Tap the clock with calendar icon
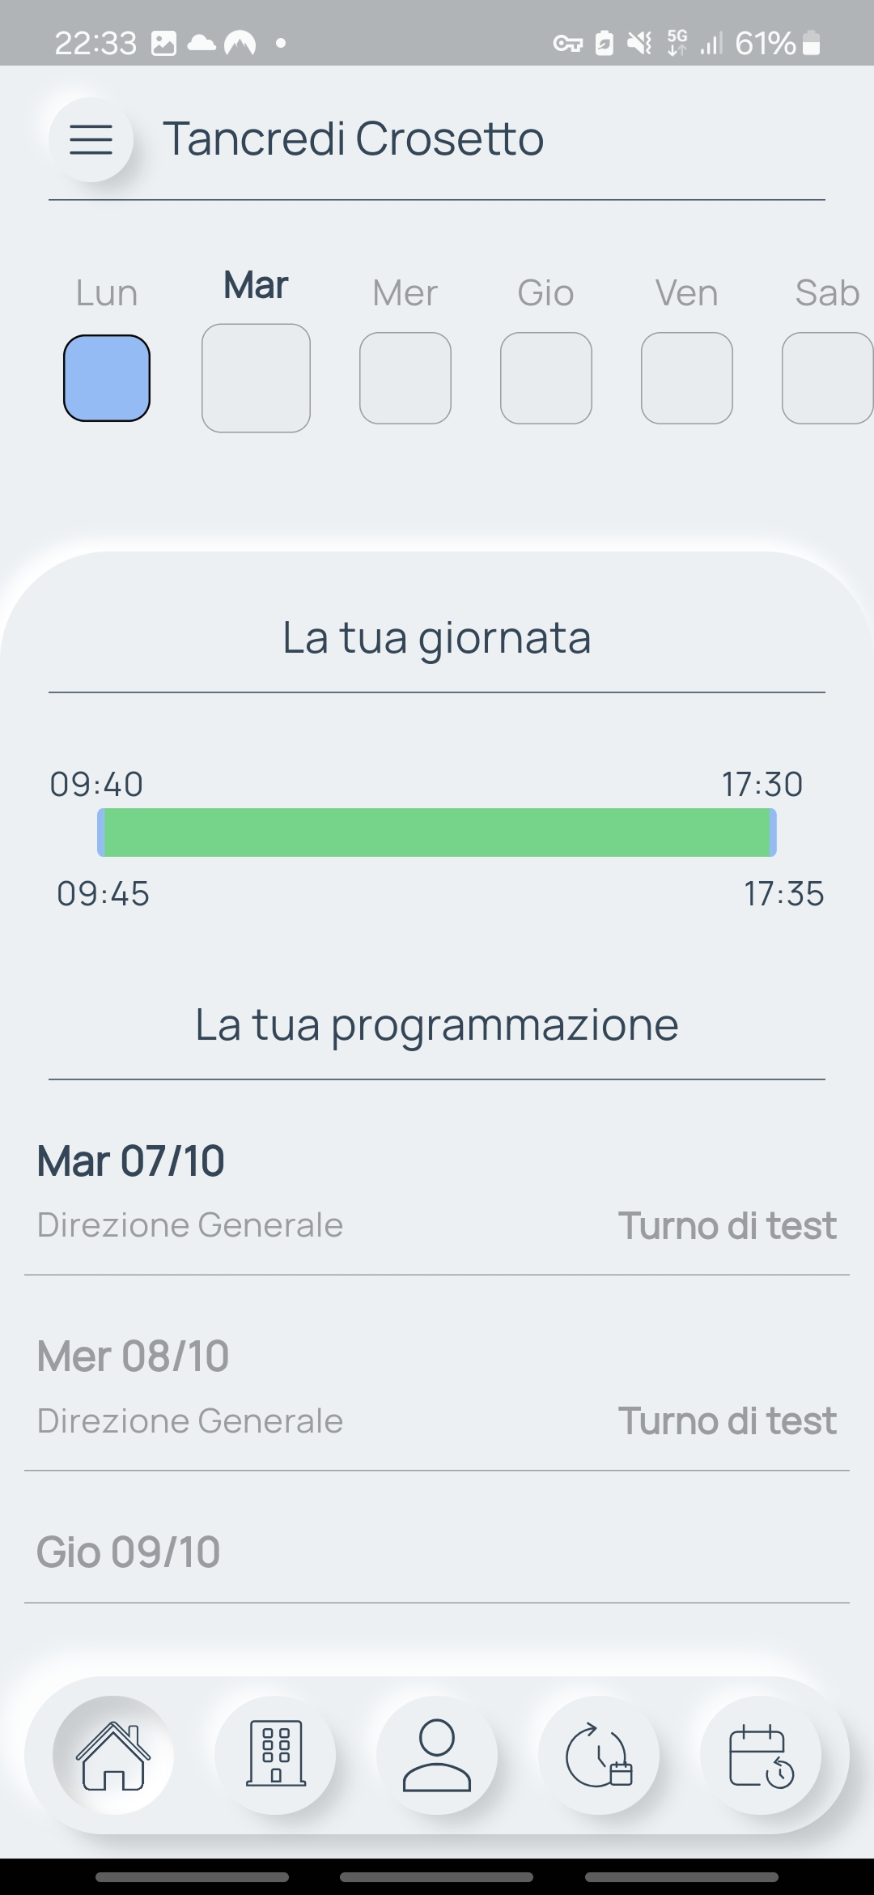Screen dimensions: 874x1895 599,1756
